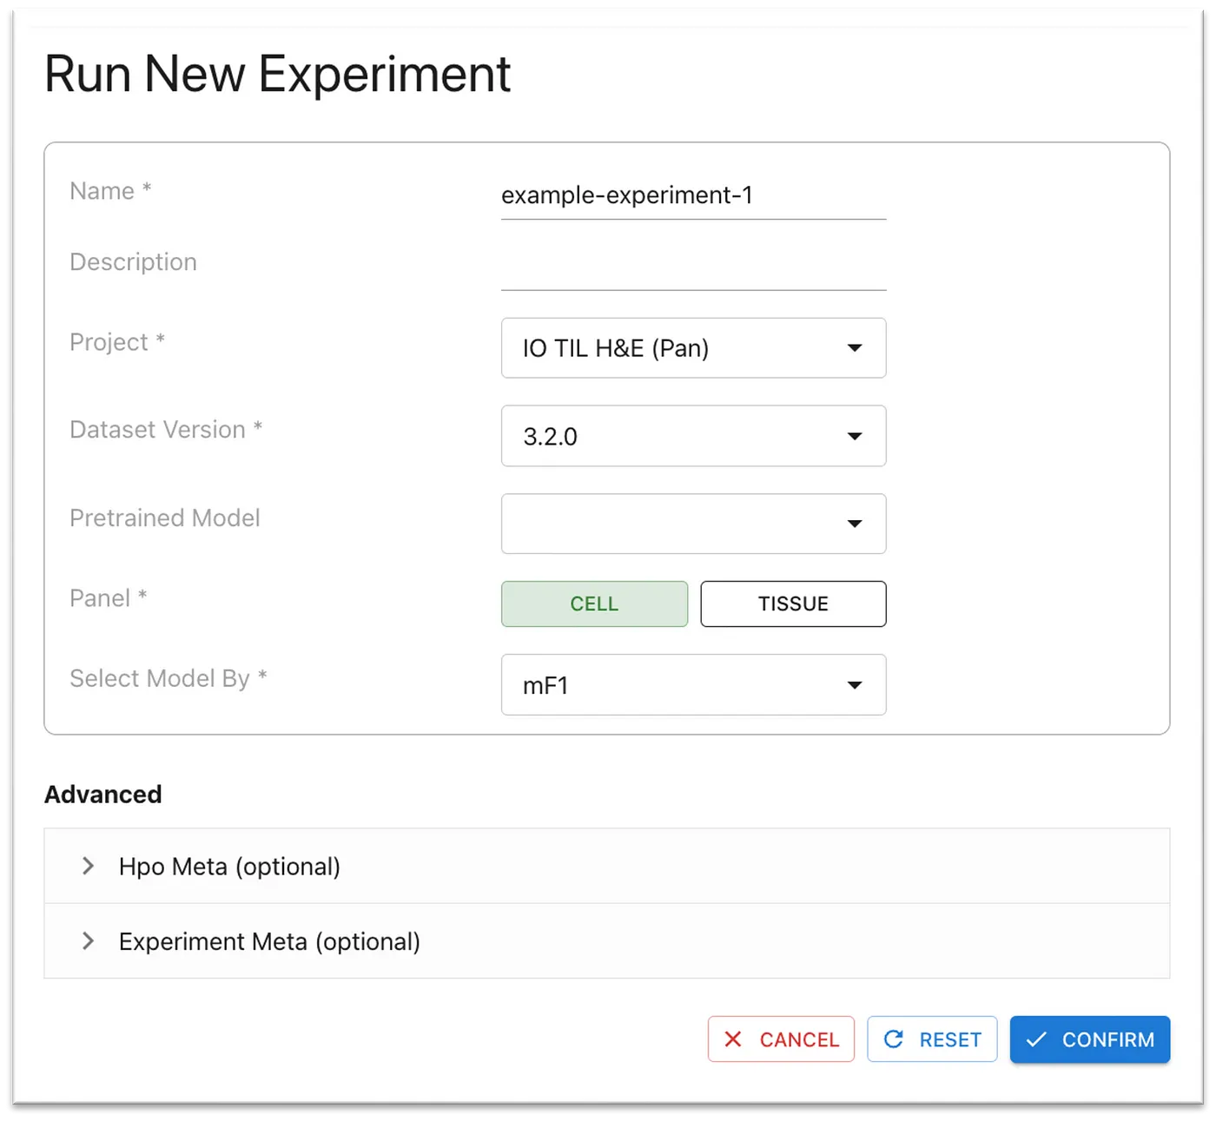Click the chevron icon beside Hpo Meta
The image size is (1216, 1121).
tap(88, 866)
